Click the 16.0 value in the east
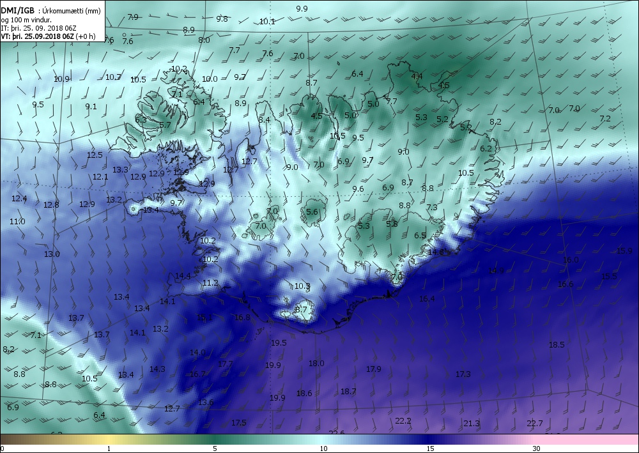This screenshot has width=639, height=453. click(571, 259)
